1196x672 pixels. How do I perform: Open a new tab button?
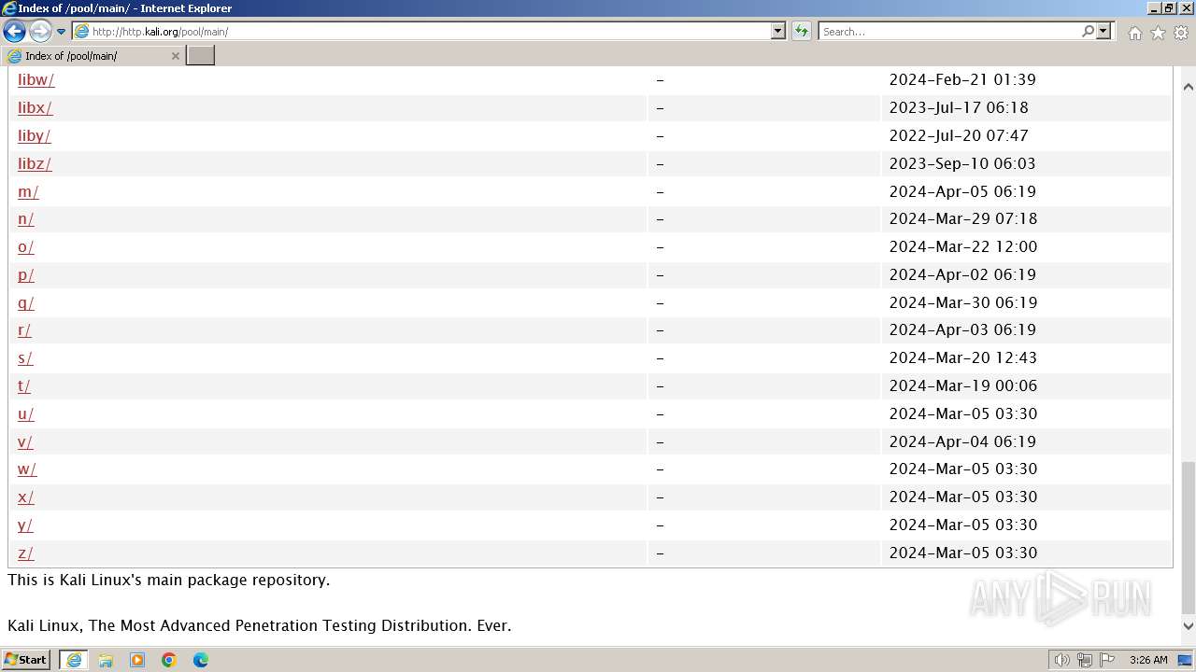pos(200,56)
